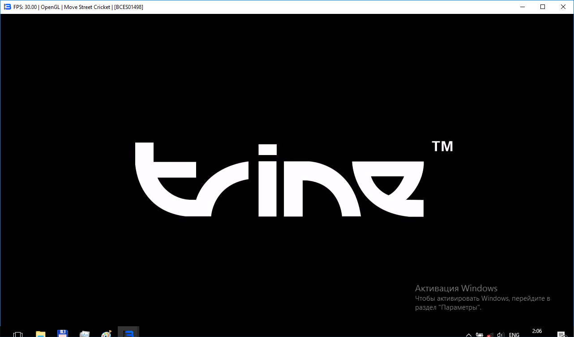Launch the Paint palette icon on the taskbar

(107, 334)
